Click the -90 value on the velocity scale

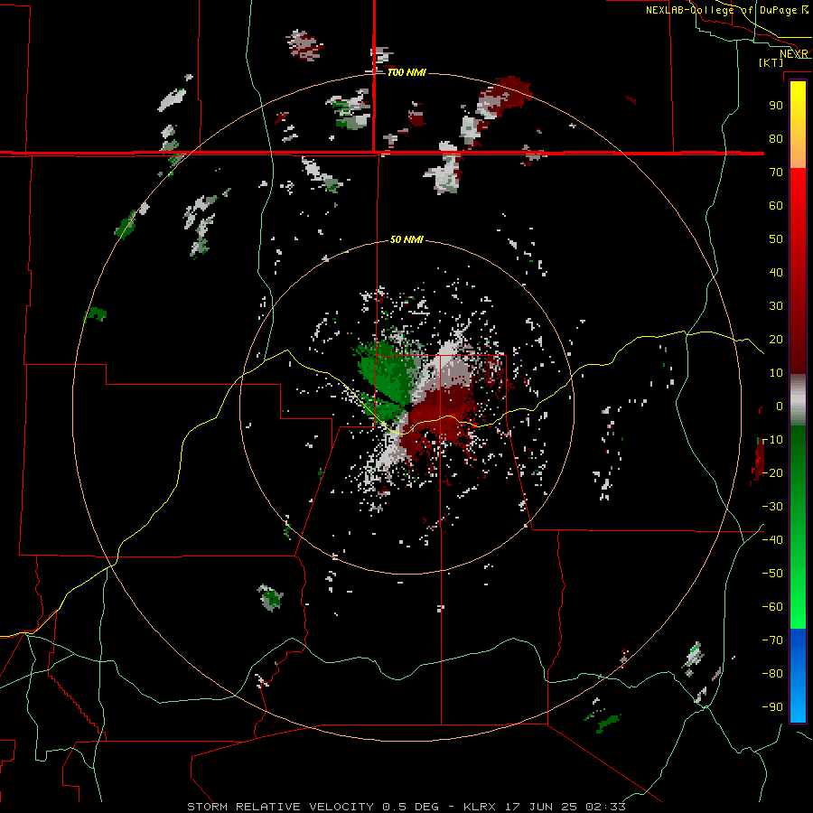pos(772,707)
